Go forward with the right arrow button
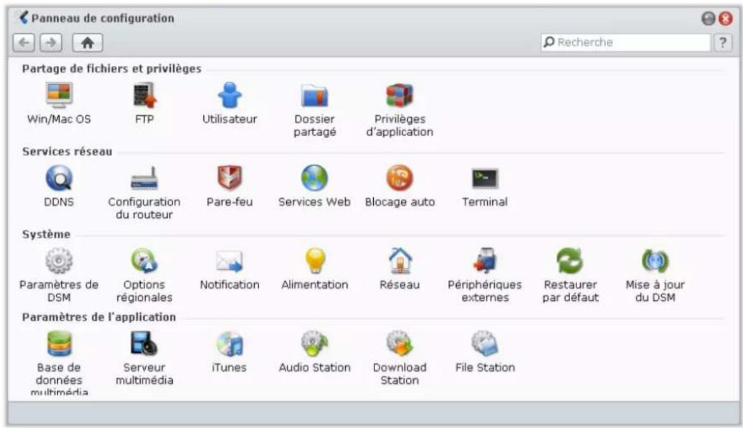Viewport: 743px width, 428px height. [x=51, y=43]
